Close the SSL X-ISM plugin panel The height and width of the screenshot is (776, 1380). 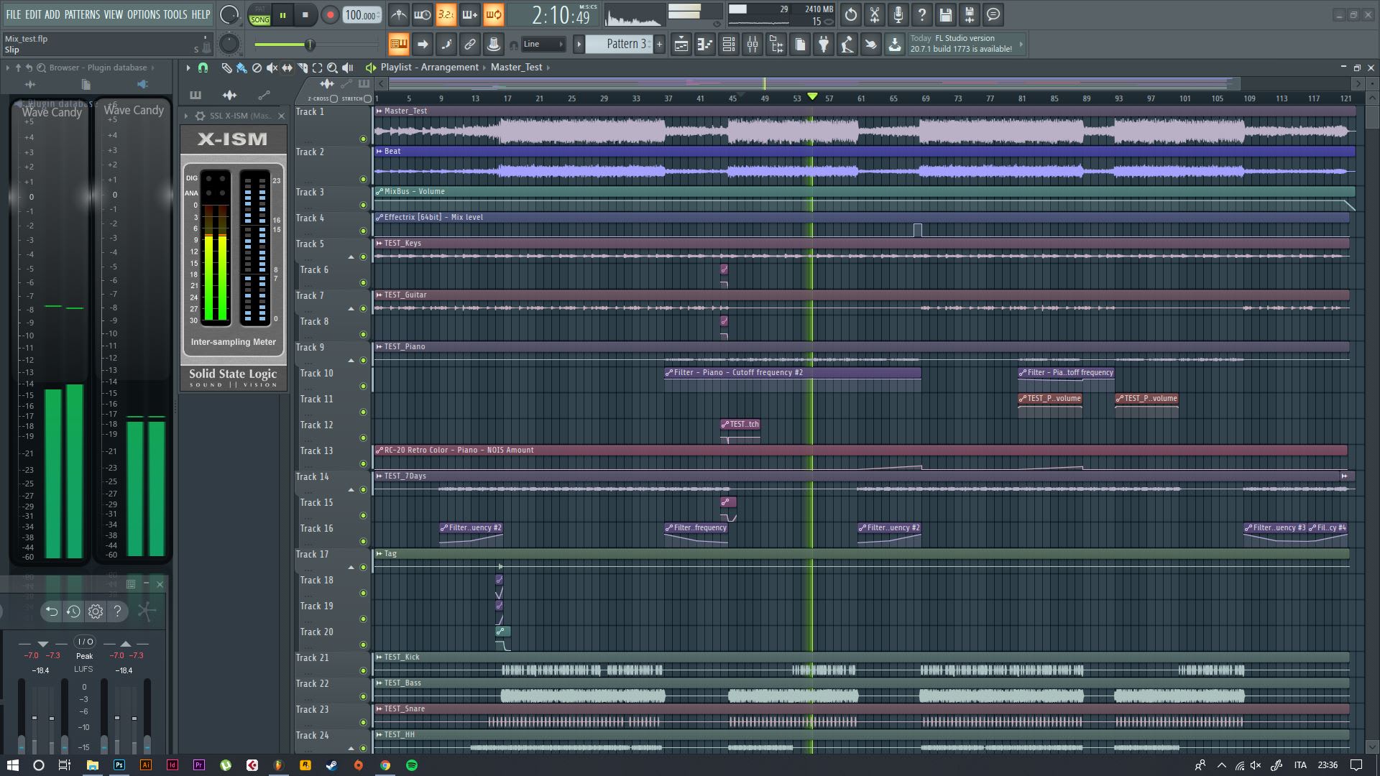281,116
